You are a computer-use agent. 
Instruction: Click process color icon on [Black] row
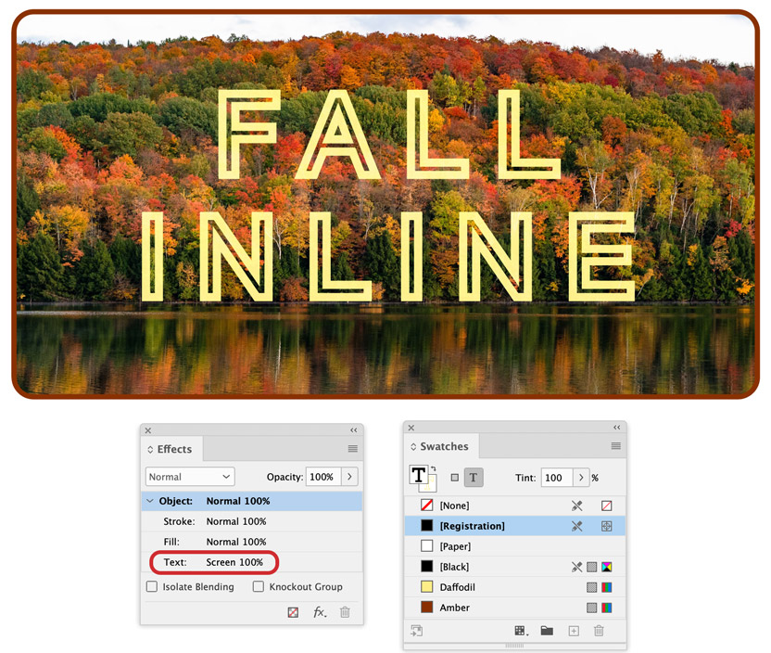(592, 567)
